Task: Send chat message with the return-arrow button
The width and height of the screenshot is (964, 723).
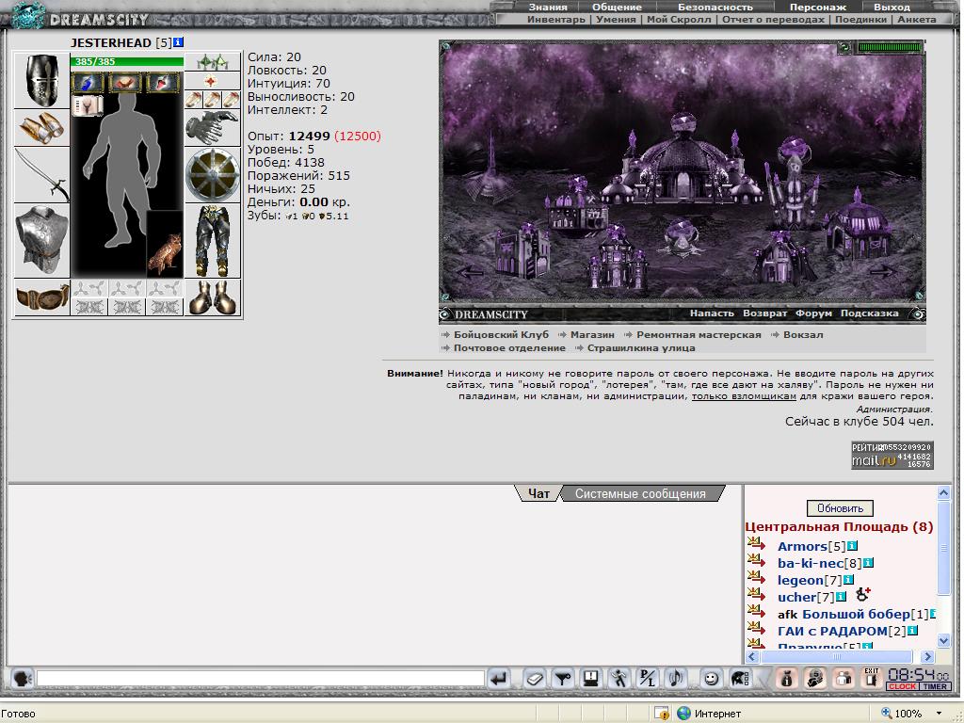Action: [x=499, y=678]
